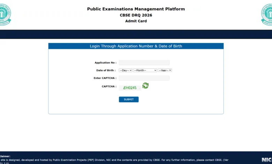
Task: Click the 'Login Through Application Number & Date of Birth' header
Action: (136, 46)
